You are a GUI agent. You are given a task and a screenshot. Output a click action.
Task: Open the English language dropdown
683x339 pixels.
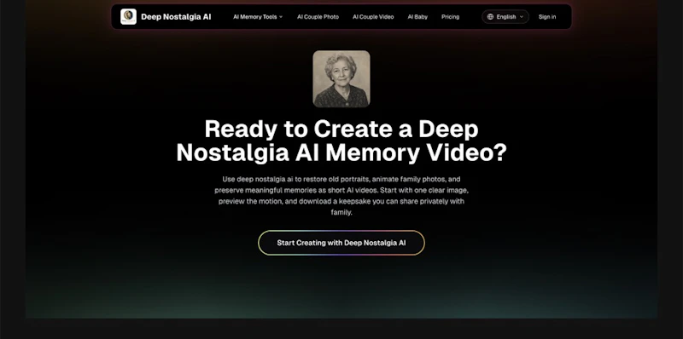point(505,16)
